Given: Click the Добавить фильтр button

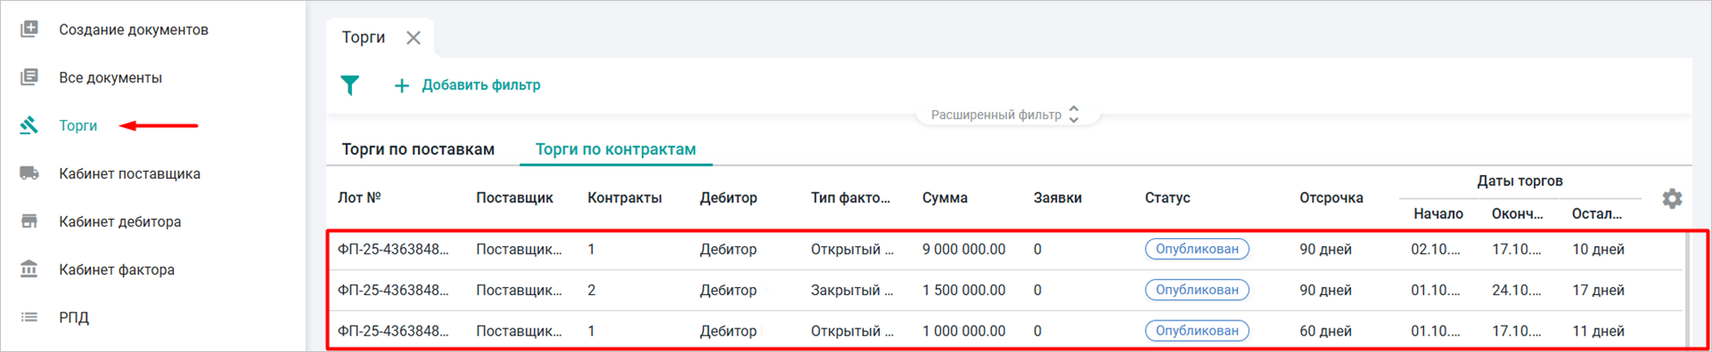Looking at the screenshot, I should click(x=467, y=85).
